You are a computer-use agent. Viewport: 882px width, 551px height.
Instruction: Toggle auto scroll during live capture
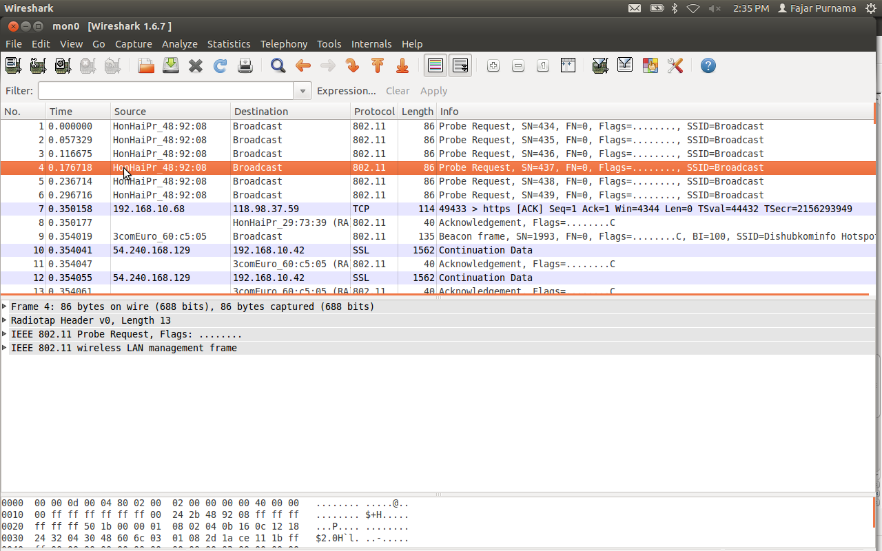(460, 65)
